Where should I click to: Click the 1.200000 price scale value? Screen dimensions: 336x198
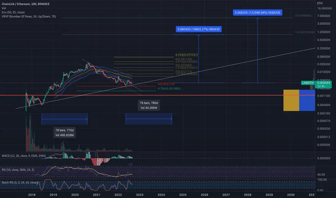tap(324, 32)
